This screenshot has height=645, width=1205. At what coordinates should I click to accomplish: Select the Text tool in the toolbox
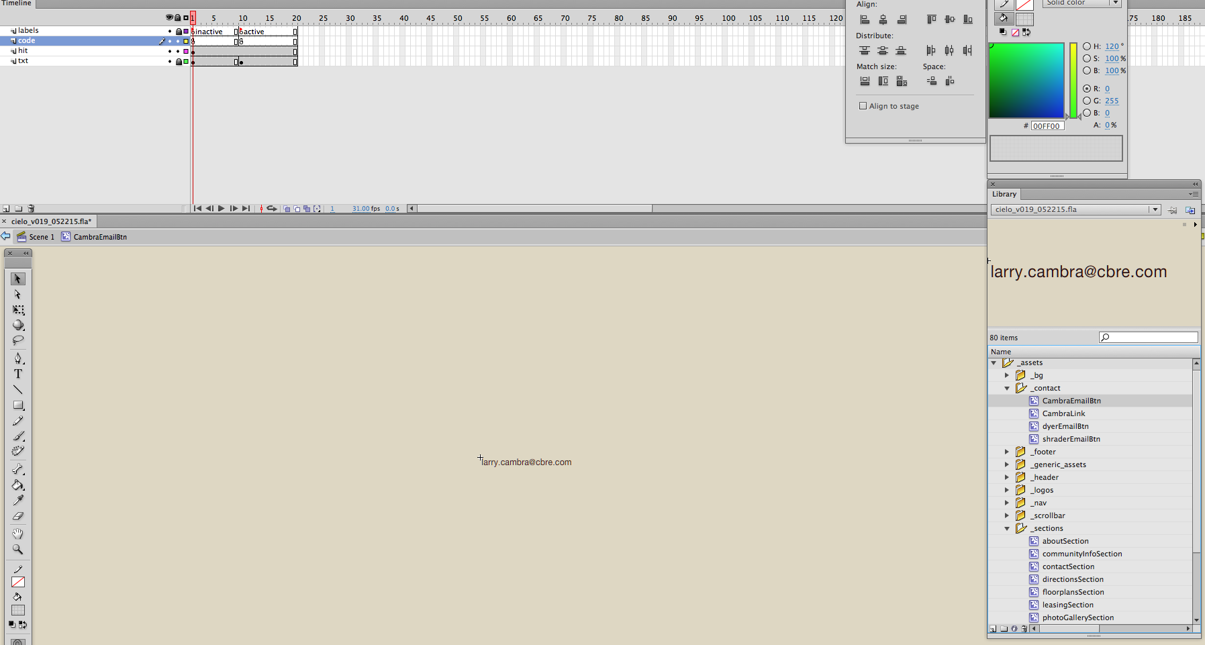(18, 374)
